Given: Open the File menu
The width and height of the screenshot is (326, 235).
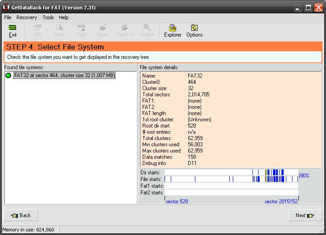Looking at the screenshot, I should [x=8, y=17].
